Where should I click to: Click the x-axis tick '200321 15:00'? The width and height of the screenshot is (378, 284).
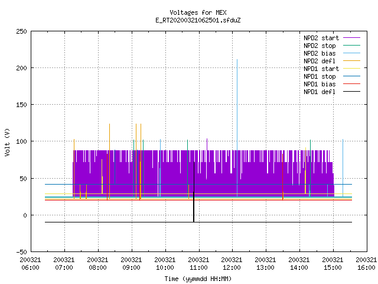click(x=333, y=264)
